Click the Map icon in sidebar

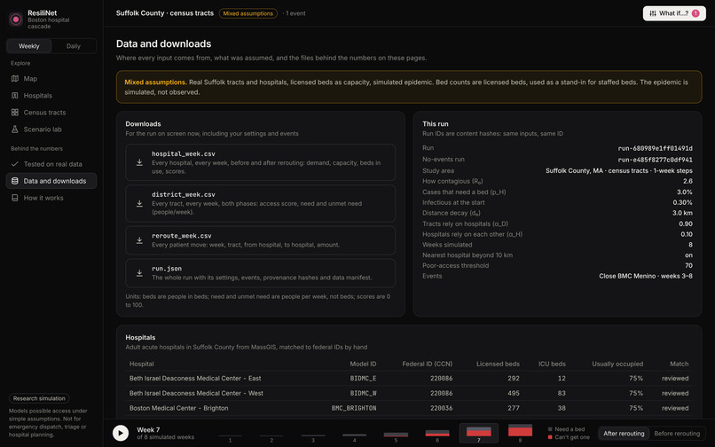(15, 78)
